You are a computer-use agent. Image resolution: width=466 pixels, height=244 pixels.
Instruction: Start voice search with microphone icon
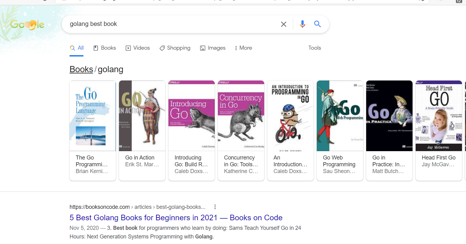(x=302, y=24)
